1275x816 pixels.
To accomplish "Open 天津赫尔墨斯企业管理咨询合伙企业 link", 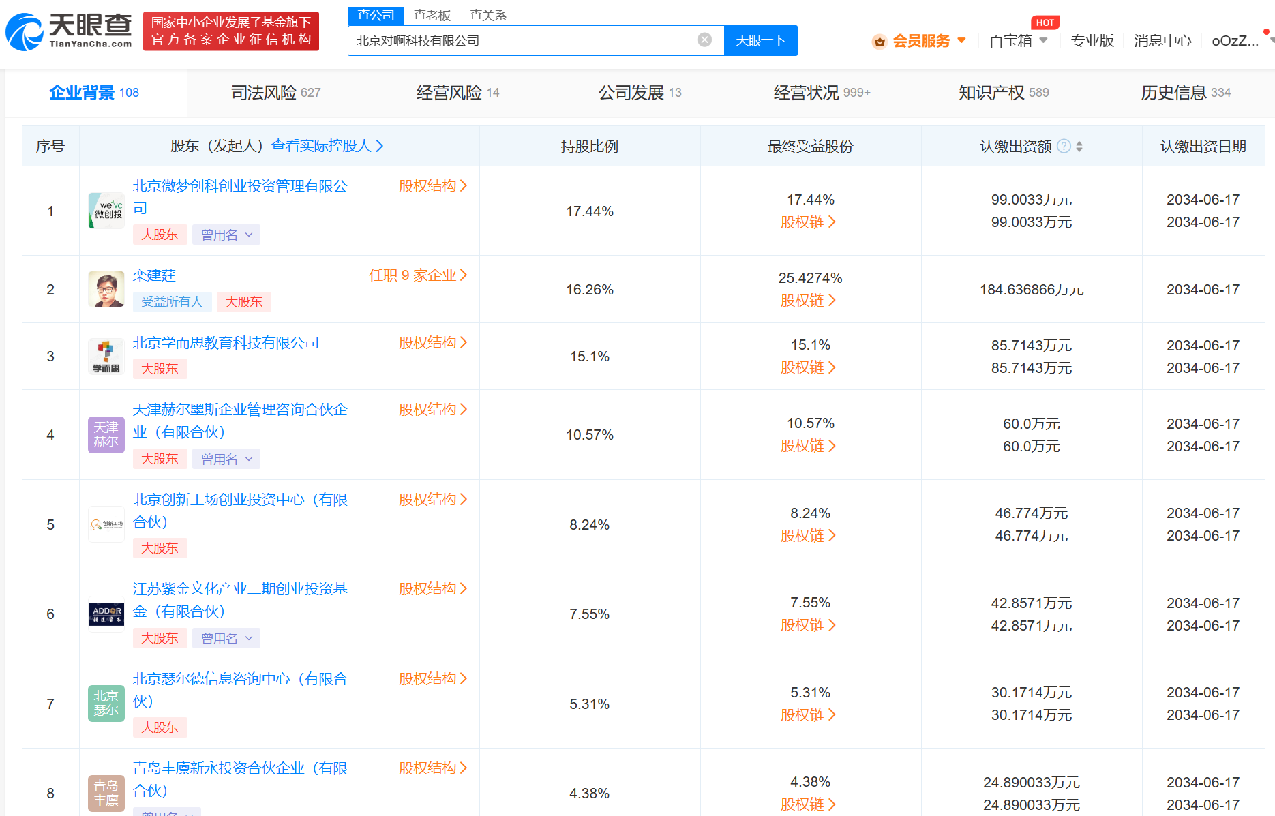I will pyautogui.click(x=240, y=421).
